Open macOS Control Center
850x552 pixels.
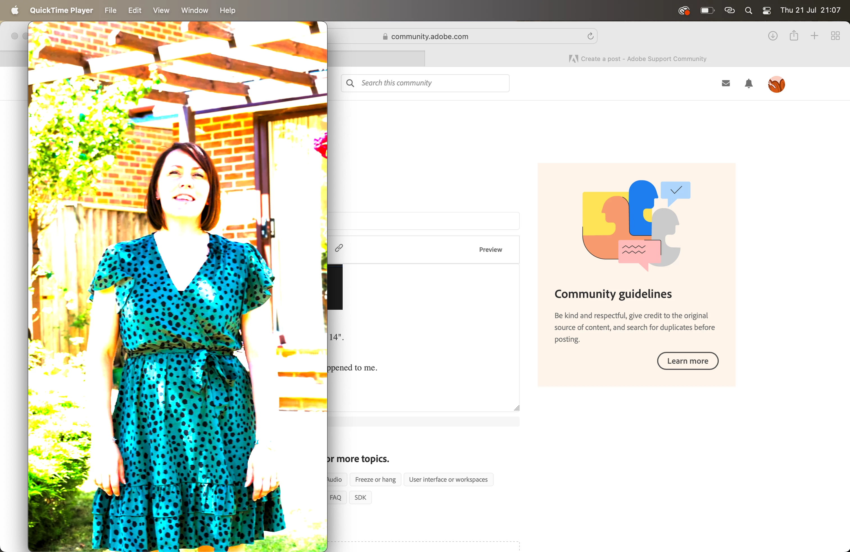click(x=767, y=11)
